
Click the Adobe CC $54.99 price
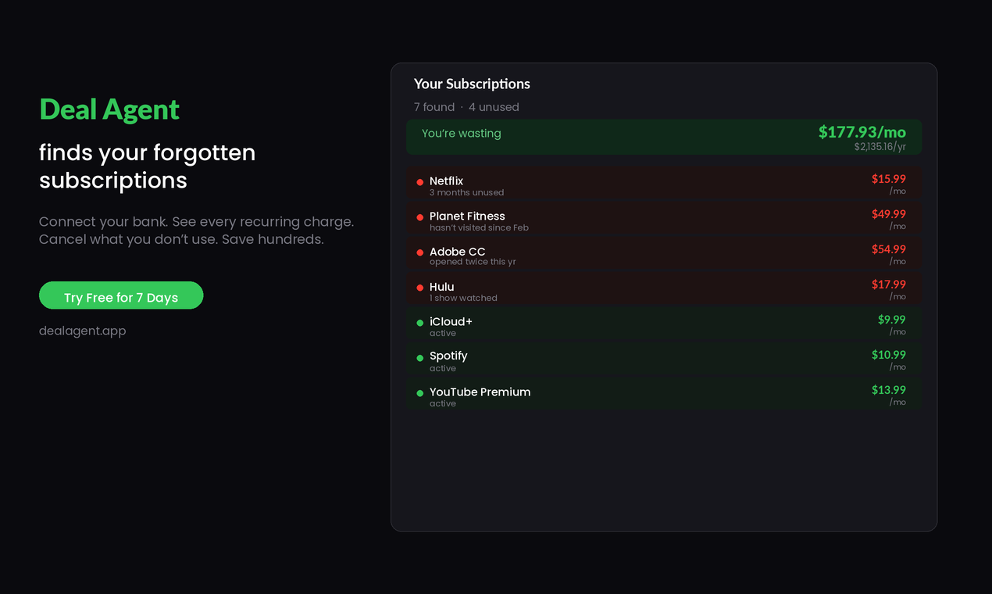click(x=889, y=249)
